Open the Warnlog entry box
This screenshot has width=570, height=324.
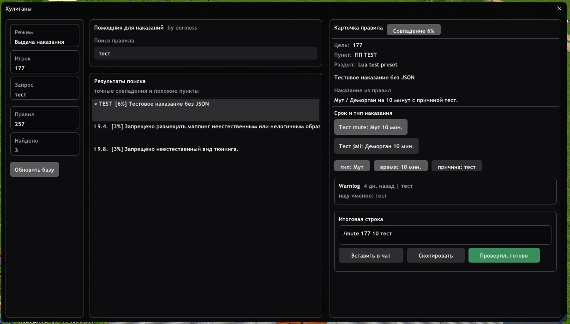445,191
